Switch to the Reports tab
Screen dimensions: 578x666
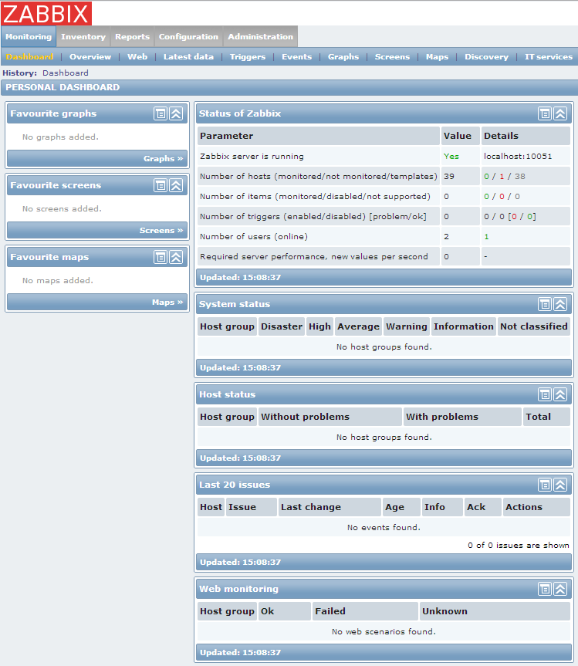133,36
